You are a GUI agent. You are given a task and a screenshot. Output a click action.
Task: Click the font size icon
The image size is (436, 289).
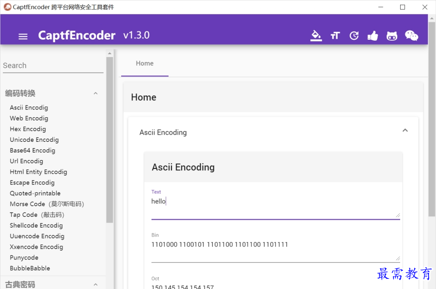click(335, 35)
